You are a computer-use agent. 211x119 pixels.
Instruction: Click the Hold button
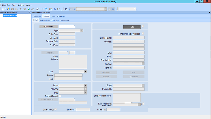132,27
